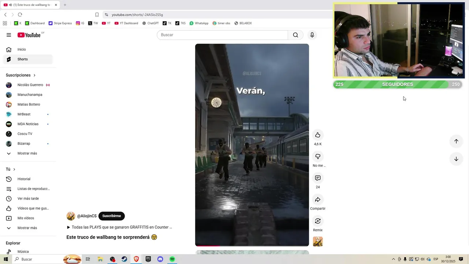Screen dimensions: 469x264
Task: Open the MrBeast subscription
Action: (28, 114)
